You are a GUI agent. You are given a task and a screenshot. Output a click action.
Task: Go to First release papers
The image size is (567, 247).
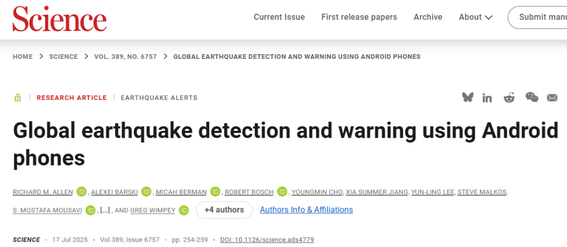359,17
